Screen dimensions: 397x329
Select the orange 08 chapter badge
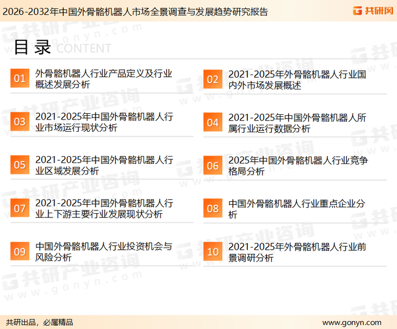213,208
